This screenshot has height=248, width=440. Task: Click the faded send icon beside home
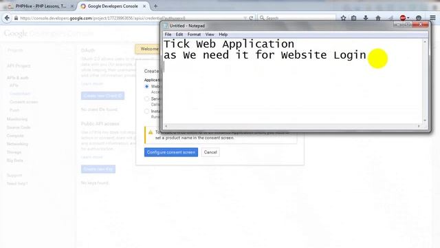point(390,18)
